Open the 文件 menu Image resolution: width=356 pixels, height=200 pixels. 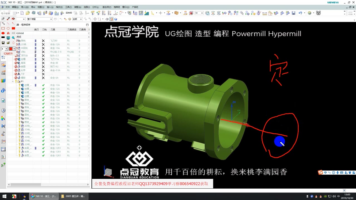[x=8, y=7]
